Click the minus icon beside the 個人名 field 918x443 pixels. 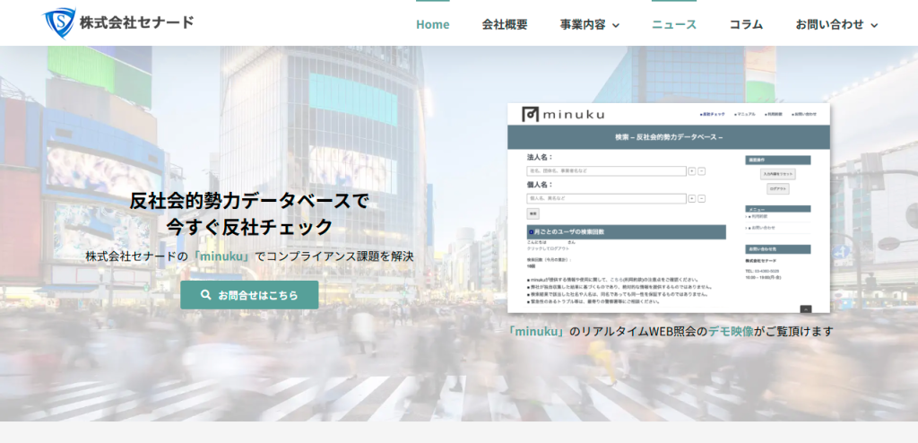[701, 198]
